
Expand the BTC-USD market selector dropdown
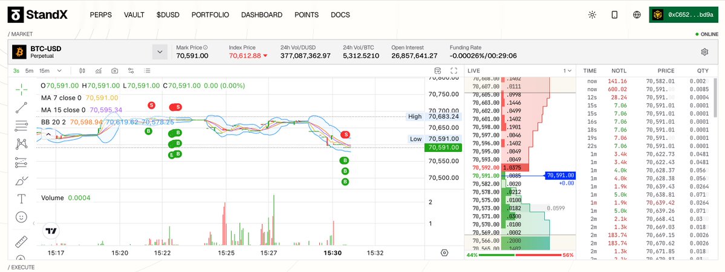coord(160,52)
